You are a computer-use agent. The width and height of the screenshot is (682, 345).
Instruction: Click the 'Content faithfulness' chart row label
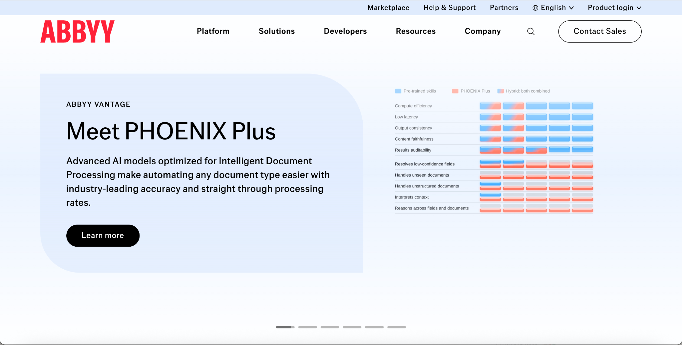414,139
